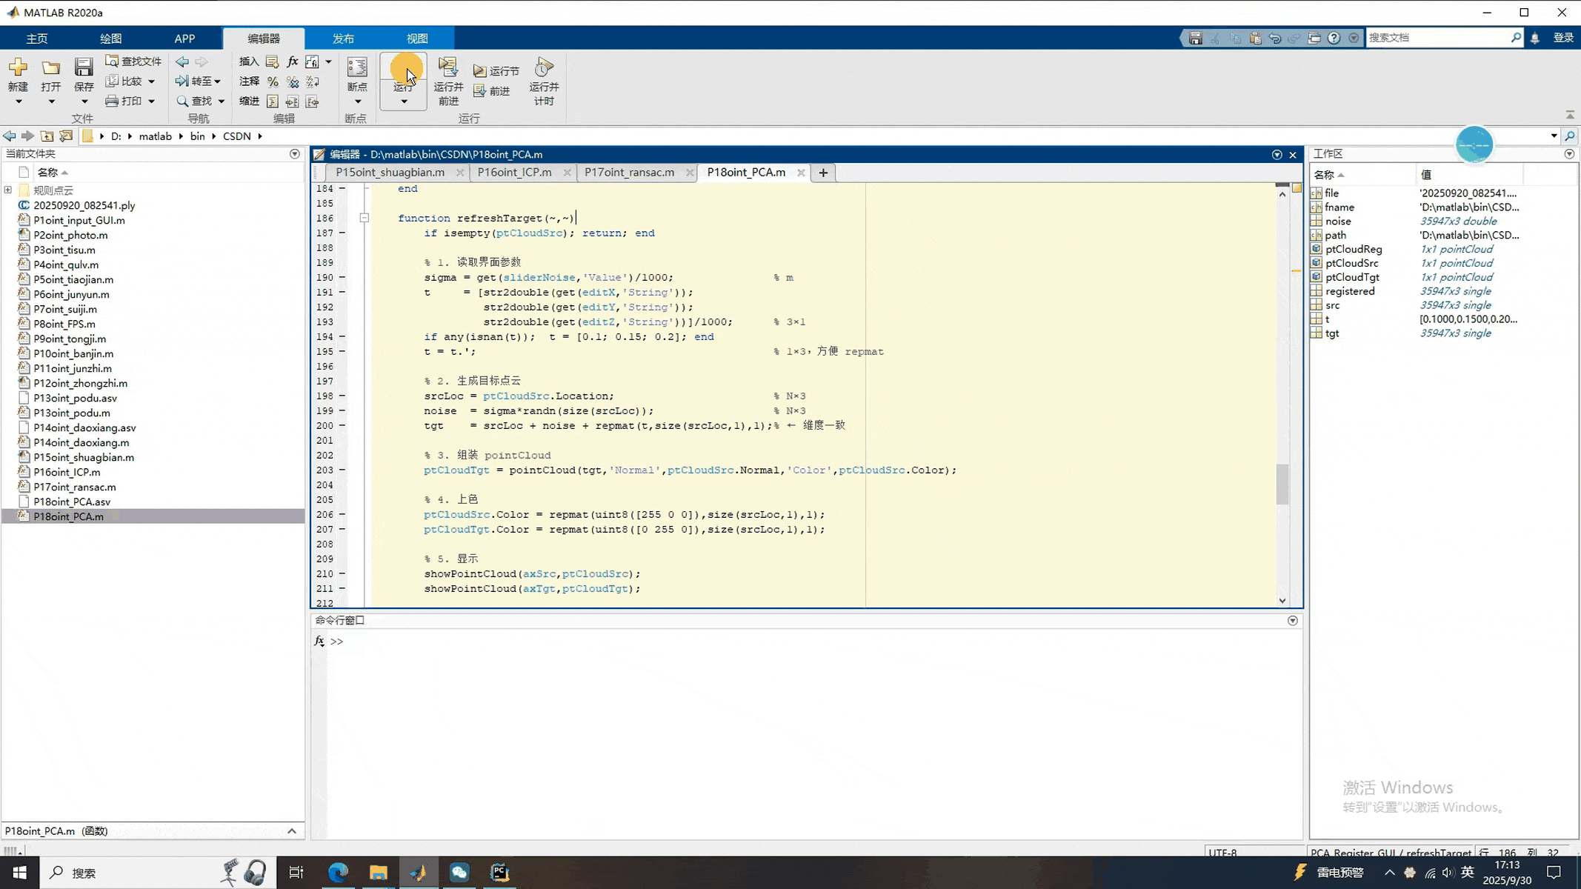Click Run and Time (运行并计时) icon
The image size is (1581, 889).
544,68
